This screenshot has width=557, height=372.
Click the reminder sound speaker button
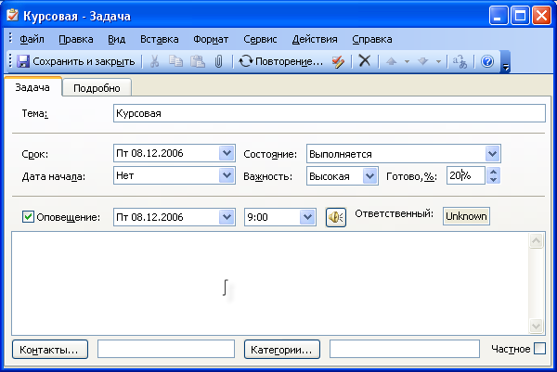pos(336,217)
